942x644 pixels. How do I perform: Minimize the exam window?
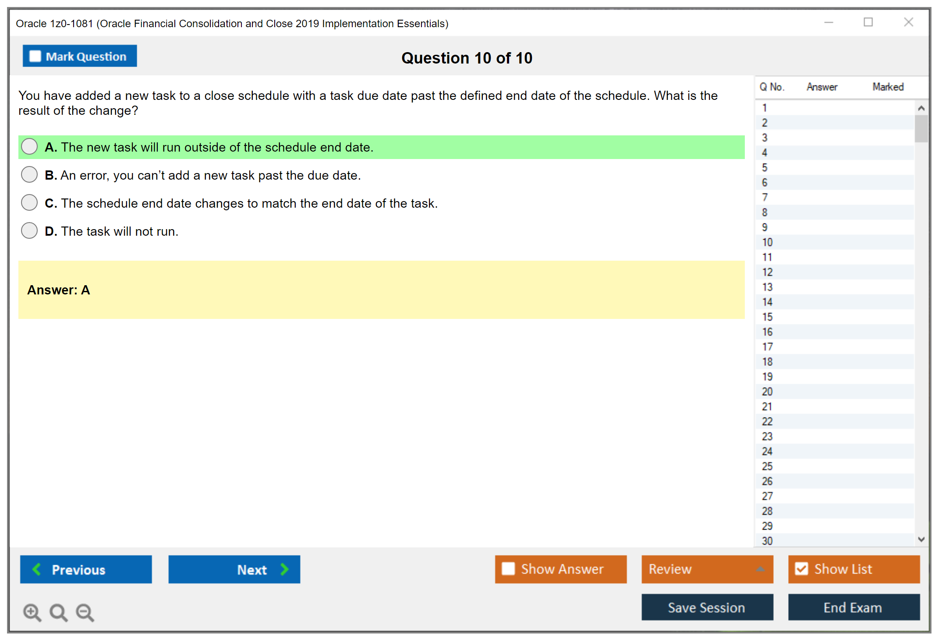tap(829, 22)
